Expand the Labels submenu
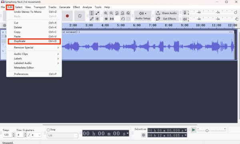 coord(34,59)
